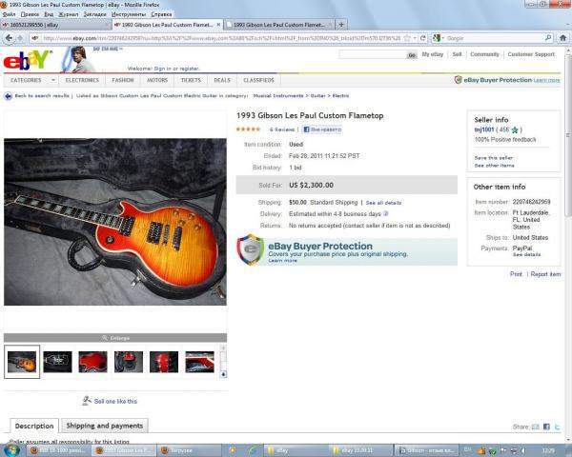The image size is (572, 457).
Task: Open the Закладки menu
Action: (x=94, y=14)
